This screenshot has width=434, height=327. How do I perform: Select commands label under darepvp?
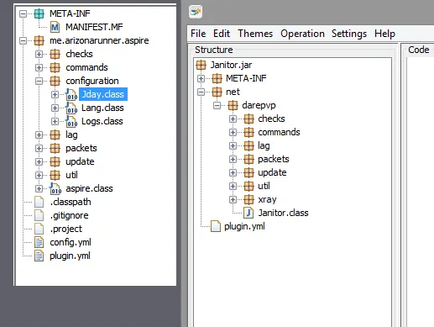[279, 132]
